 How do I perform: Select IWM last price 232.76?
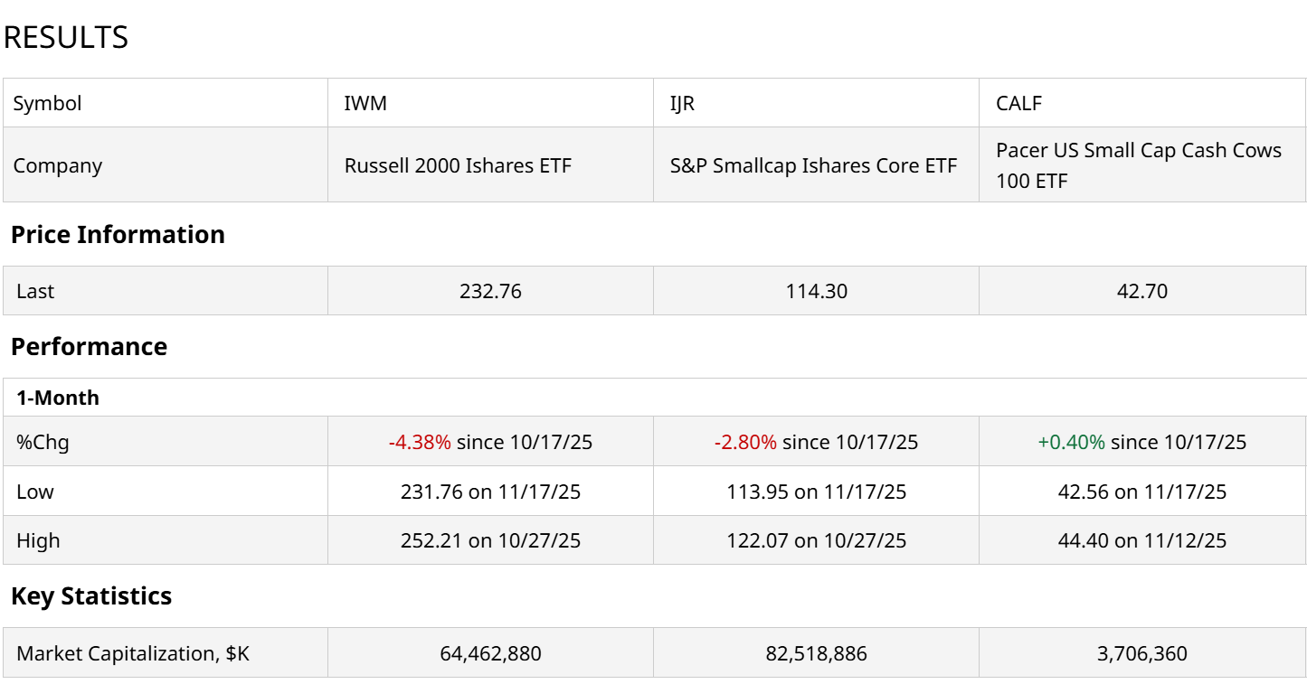pyautogui.click(x=490, y=291)
